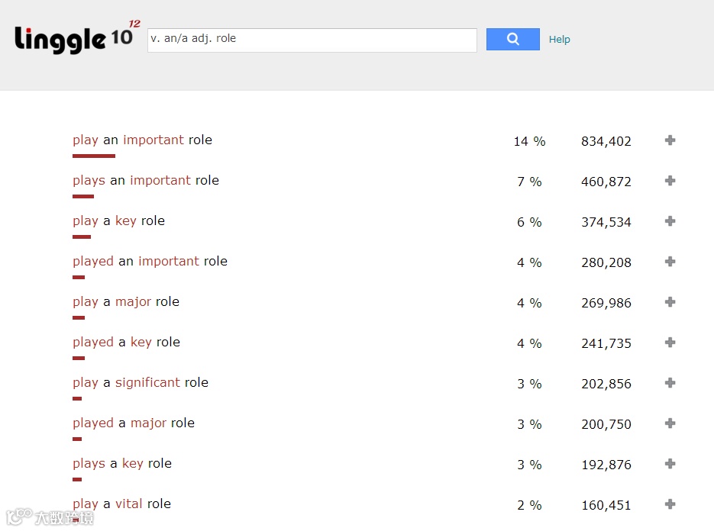This screenshot has height=531, width=714.
Task: Open the Help link
Action: point(559,40)
